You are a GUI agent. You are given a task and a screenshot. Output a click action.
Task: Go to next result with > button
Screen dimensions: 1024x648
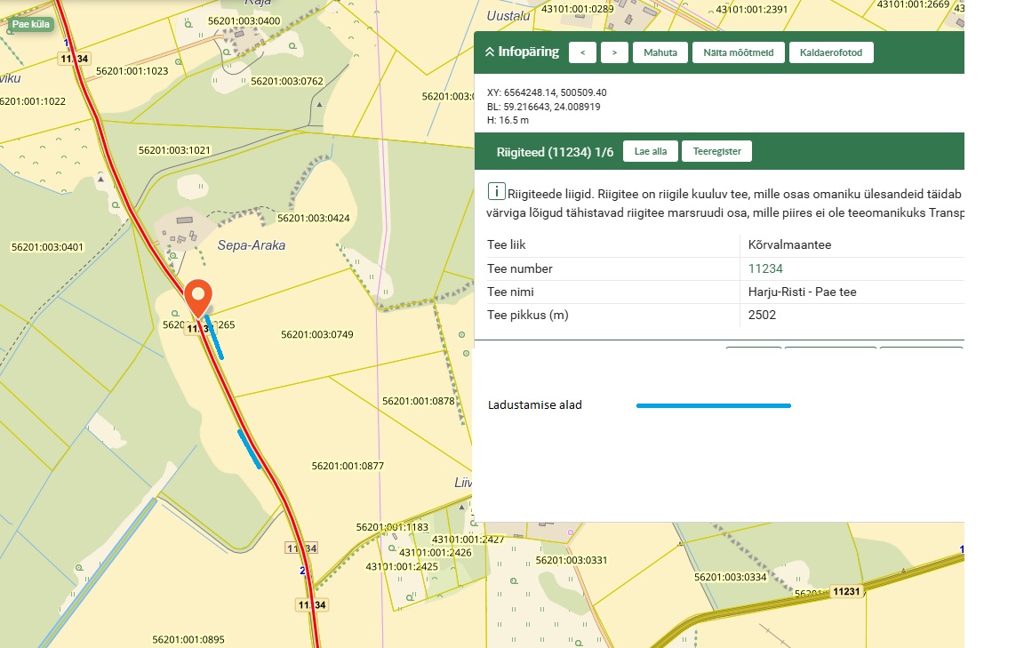614,52
